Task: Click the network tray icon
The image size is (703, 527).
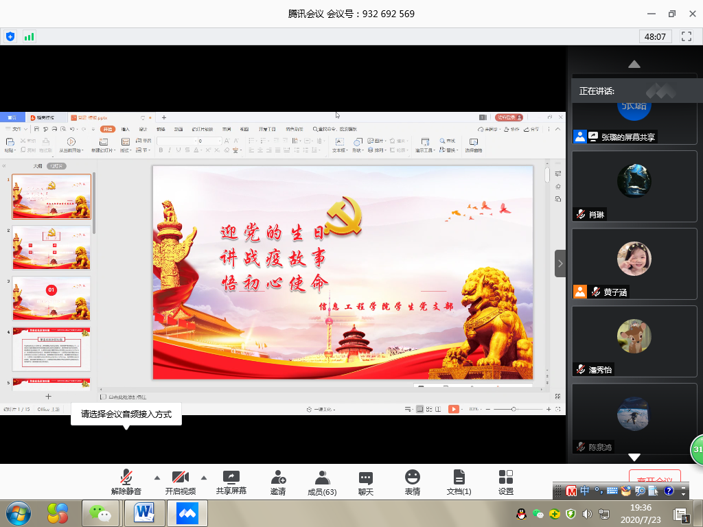Action: (604, 514)
